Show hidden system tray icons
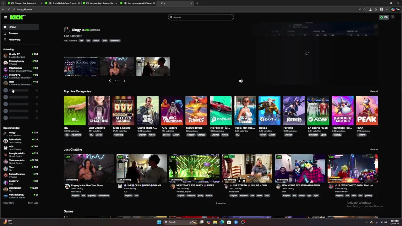 click(366, 222)
